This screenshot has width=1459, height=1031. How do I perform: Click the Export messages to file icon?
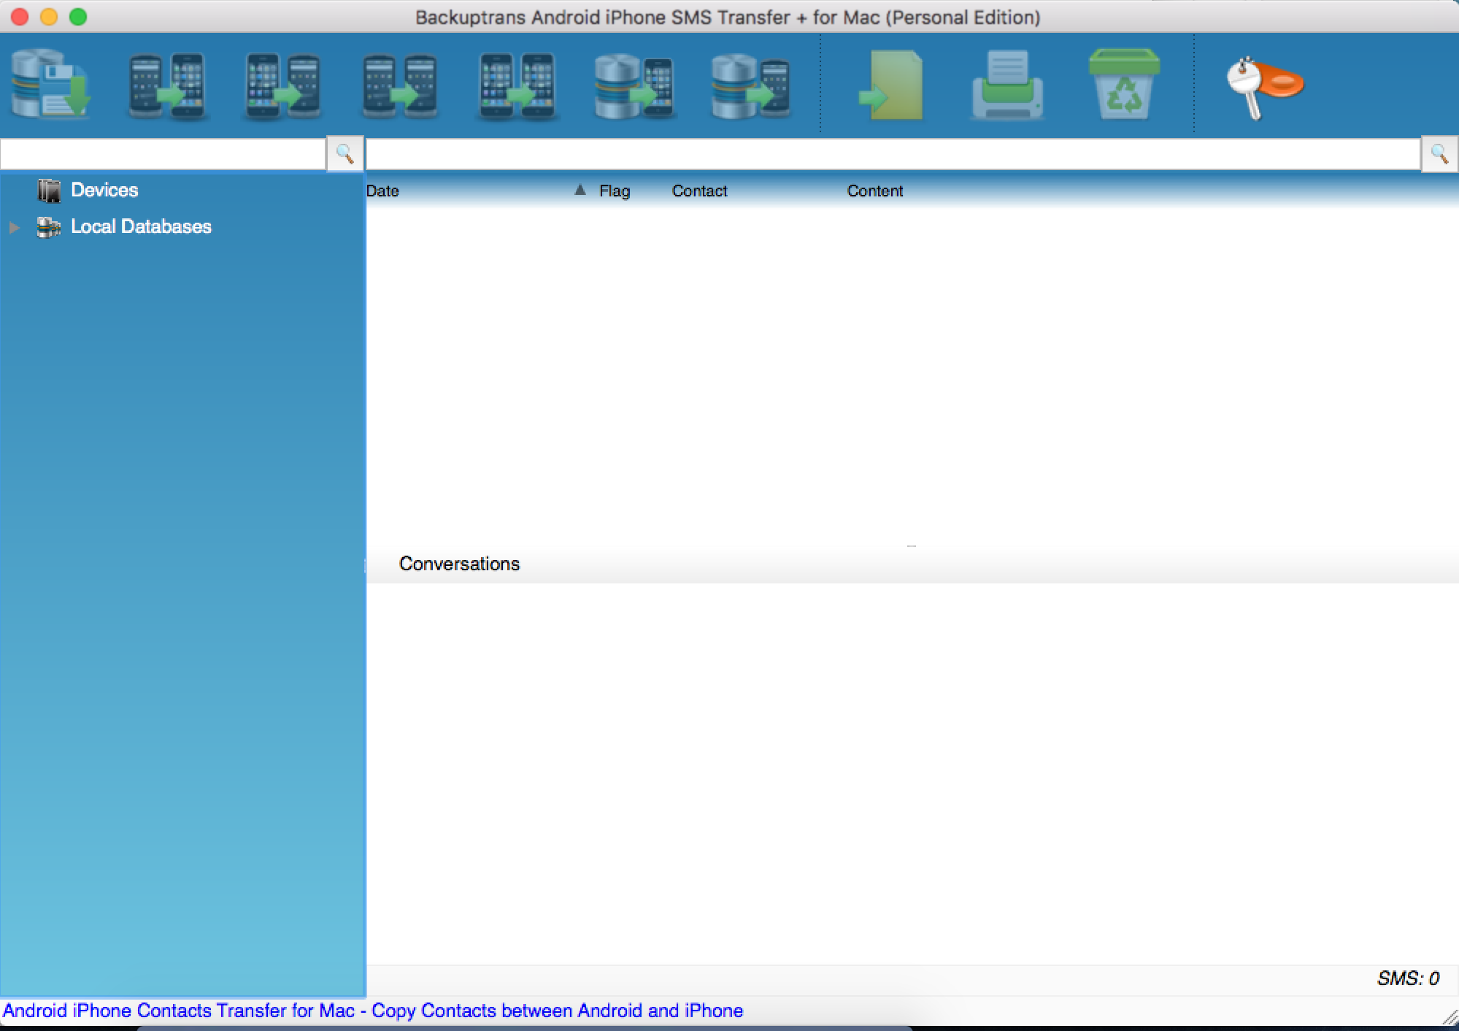click(891, 85)
